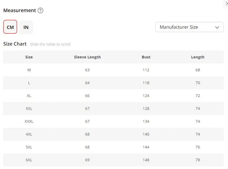Select the 6XL size row
Image resolution: width=228 pixels, height=169 pixels.
(x=114, y=160)
